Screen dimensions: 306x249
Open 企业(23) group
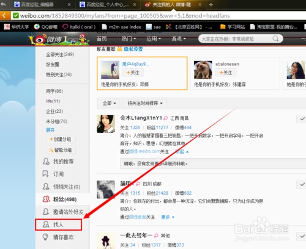pyautogui.click(x=54, y=111)
